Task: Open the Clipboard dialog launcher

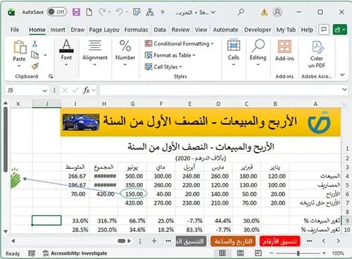Action: point(51,76)
